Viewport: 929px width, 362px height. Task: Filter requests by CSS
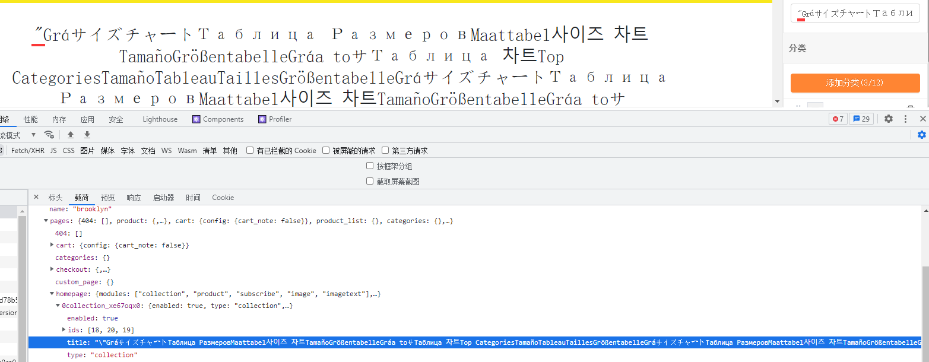coord(69,151)
